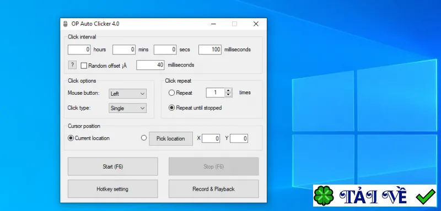
Task: Open Hotkey setting
Action: click(x=113, y=189)
